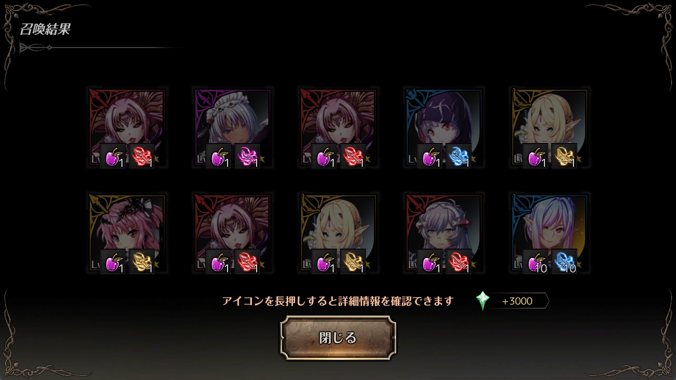Select the blonde elf card in top row
The height and width of the screenshot is (380, 676).
[x=549, y=127]
